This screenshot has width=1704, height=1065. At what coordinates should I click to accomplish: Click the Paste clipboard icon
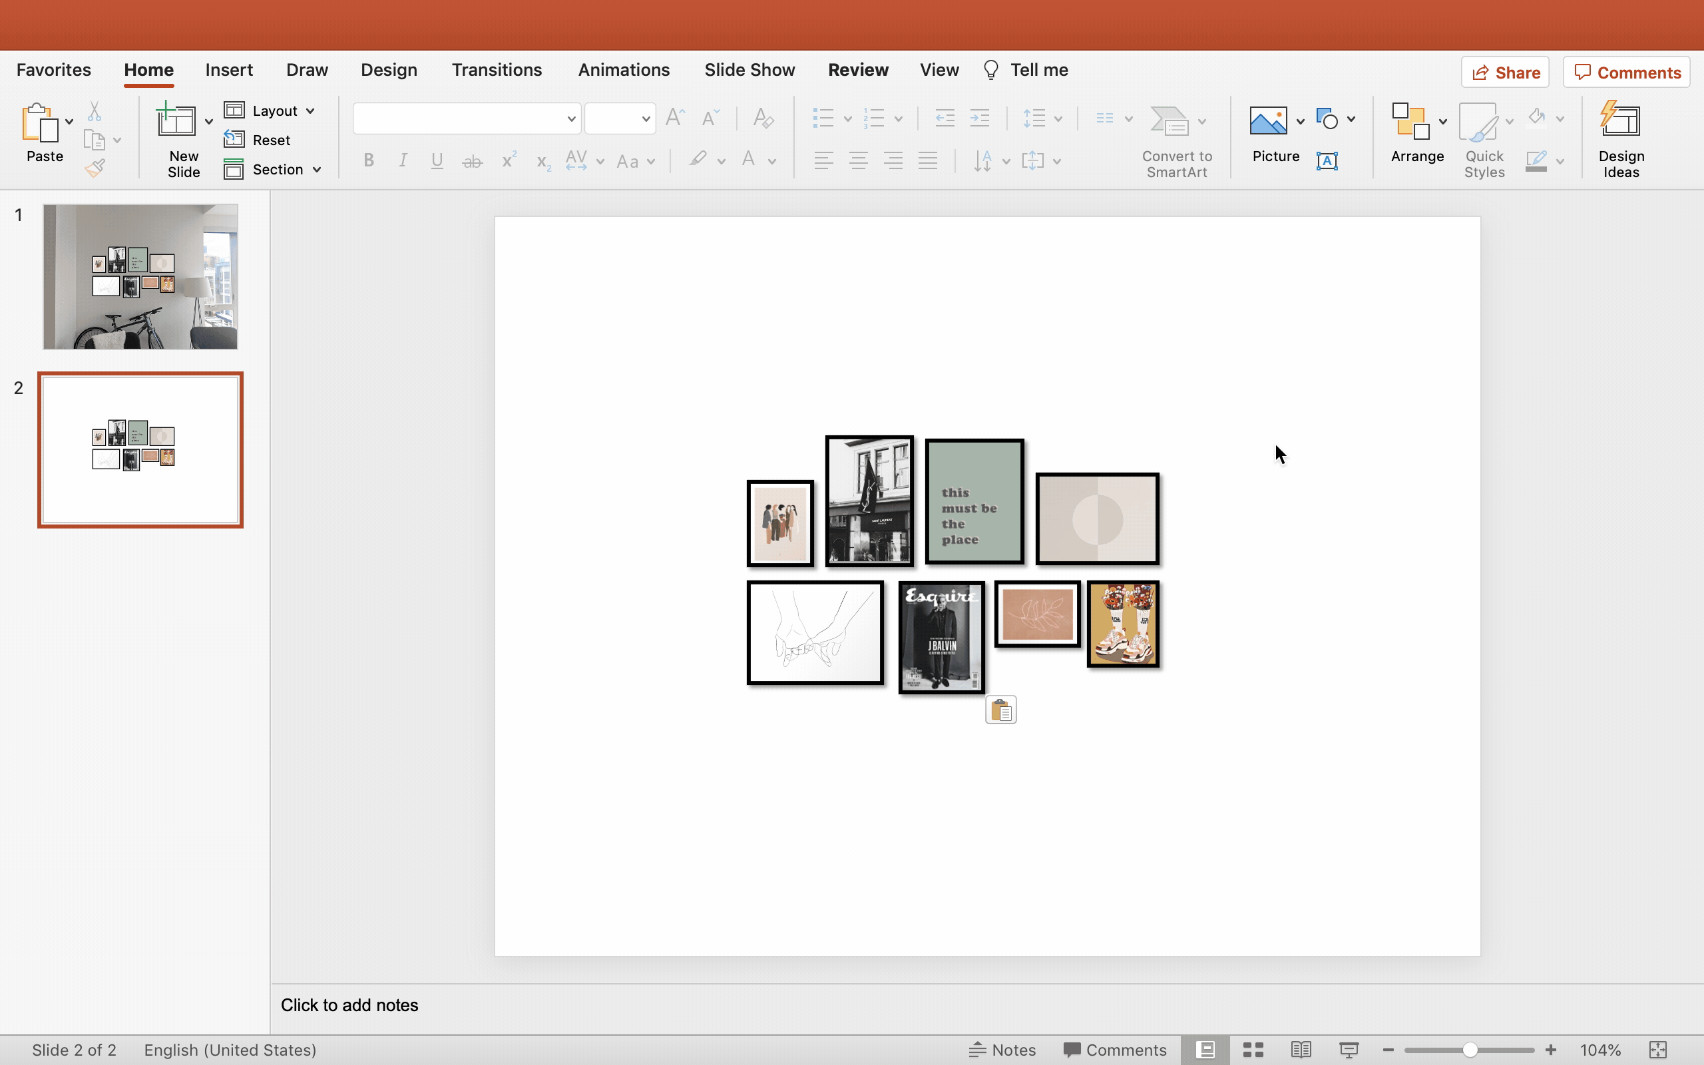(39, 123)
